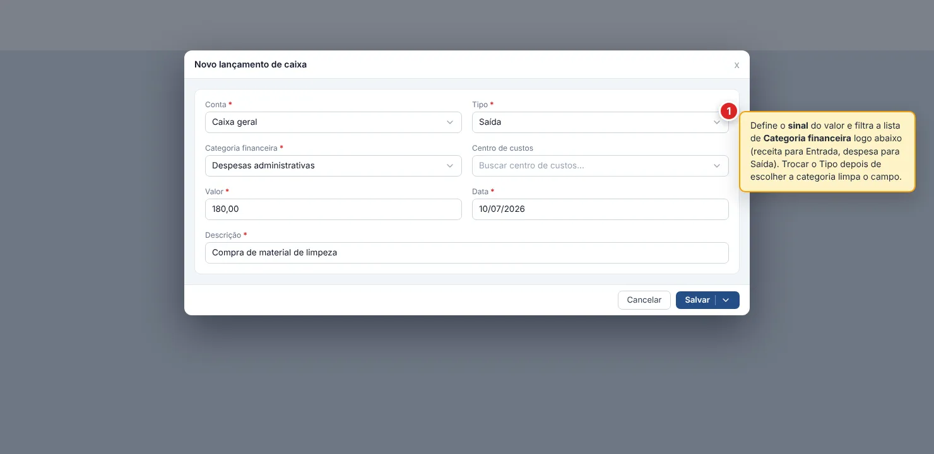Click the Novo lançamento de caixa title
934x454 pixels.
point(251,64)
